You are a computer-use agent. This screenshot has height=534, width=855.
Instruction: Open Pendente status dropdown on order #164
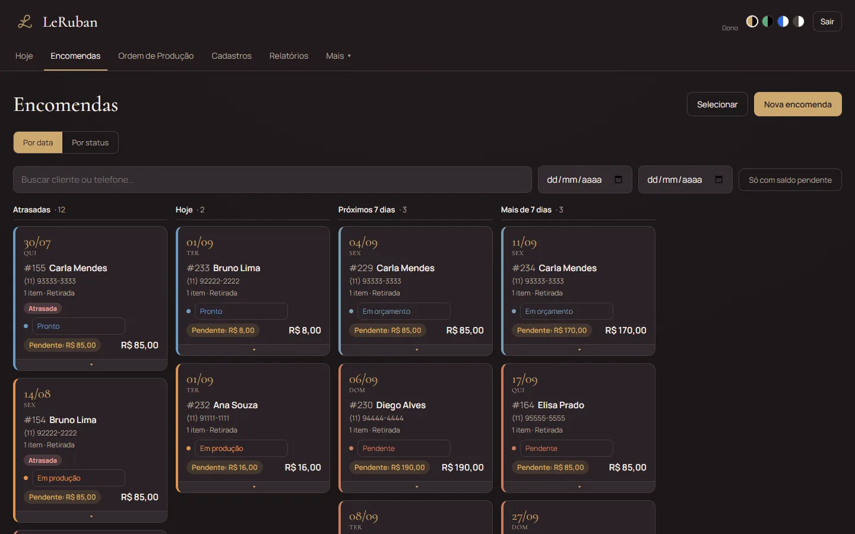point(566,449)
